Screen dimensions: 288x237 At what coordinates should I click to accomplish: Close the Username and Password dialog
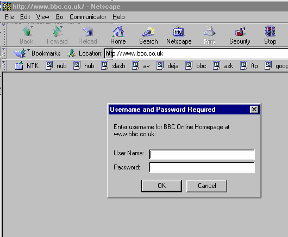(x=254, y=109)
